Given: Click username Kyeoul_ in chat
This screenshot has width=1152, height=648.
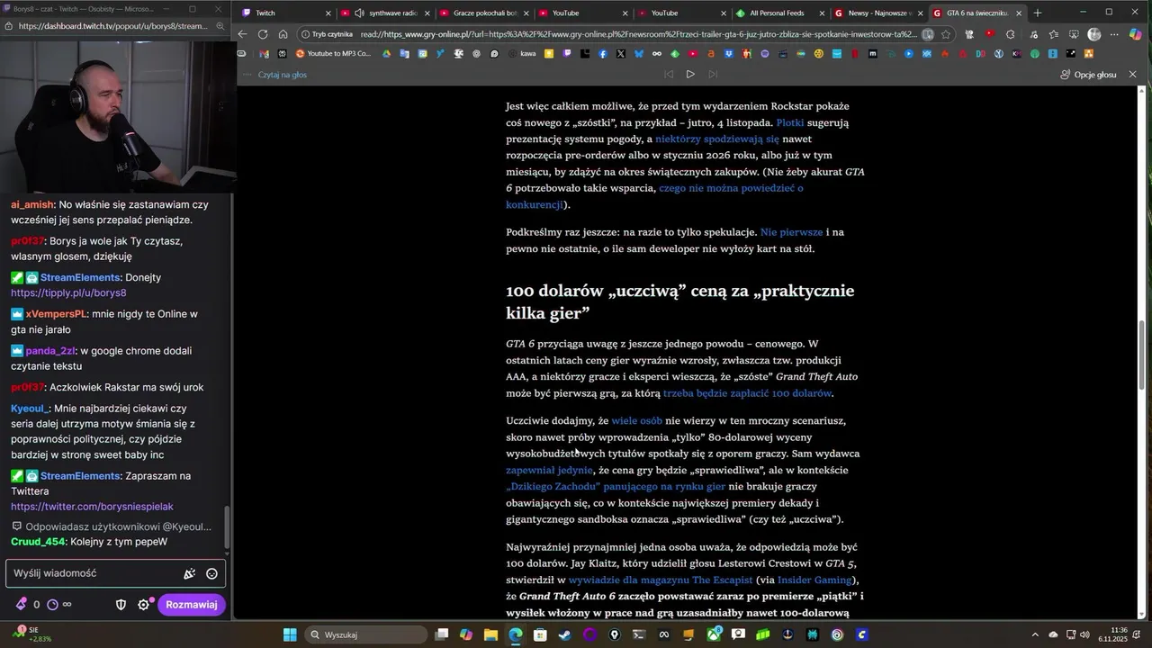Looking at the screenshot, I should (x=30, y=409).
